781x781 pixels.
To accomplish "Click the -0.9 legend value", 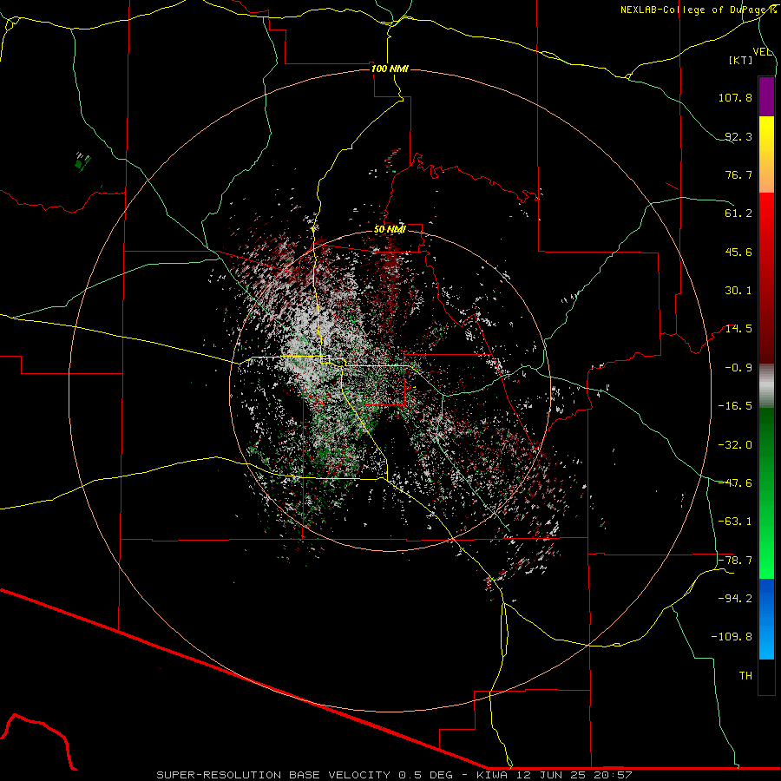I will coord(738,368).
